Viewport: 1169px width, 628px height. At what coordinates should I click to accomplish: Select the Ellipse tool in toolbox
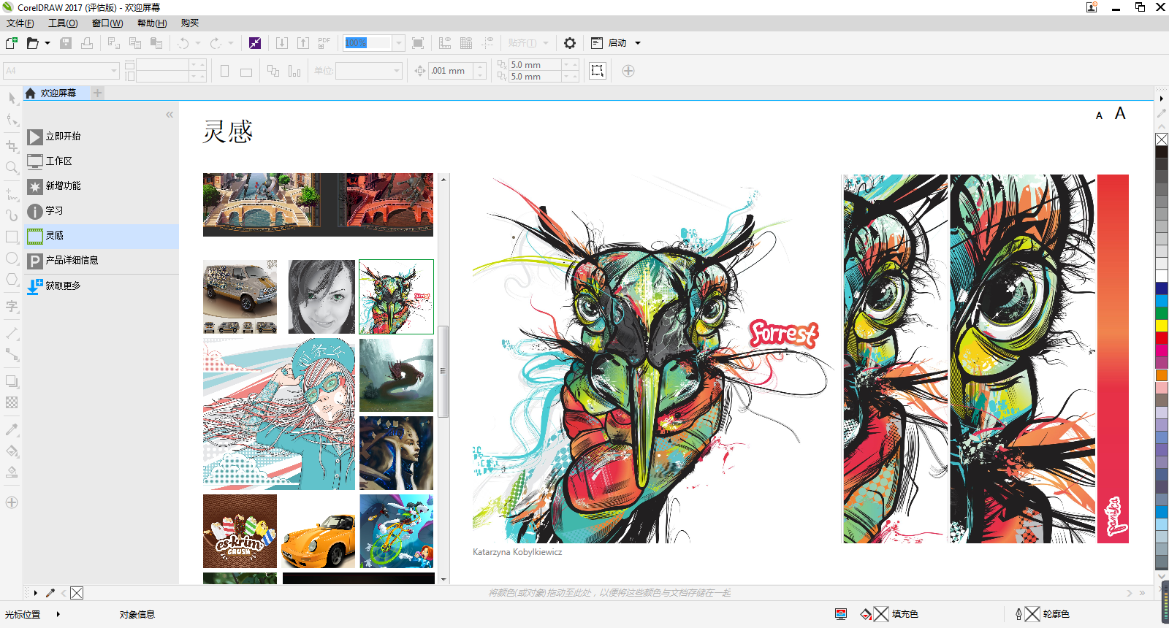[x=12, y=258]
